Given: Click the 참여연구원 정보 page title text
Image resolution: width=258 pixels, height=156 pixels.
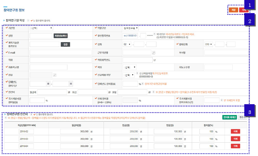Looking at the screenshot, I should (14, 10).
